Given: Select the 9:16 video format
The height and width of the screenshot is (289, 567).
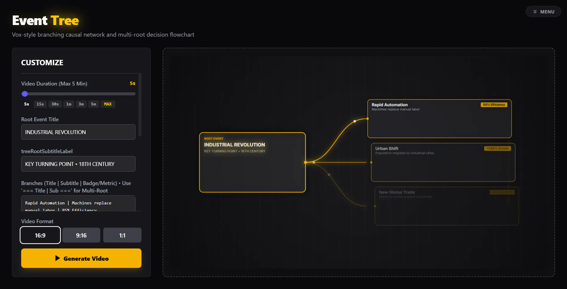Looking at the screenshot, I should (81, 235).
